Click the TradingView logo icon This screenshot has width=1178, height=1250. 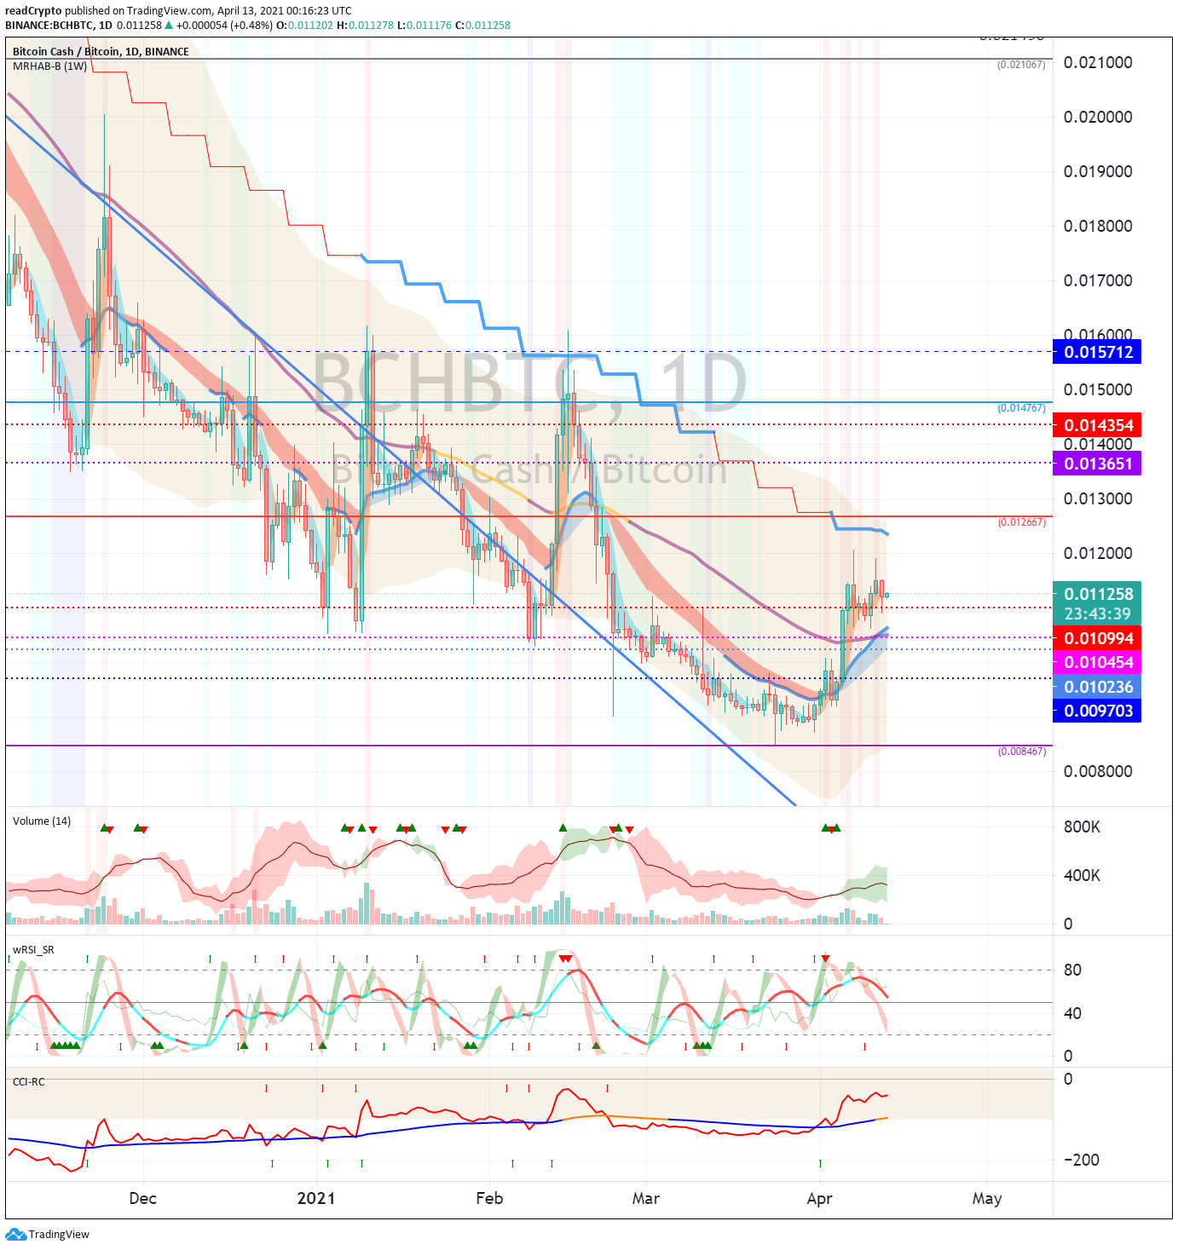click(x=15, y=1234)
